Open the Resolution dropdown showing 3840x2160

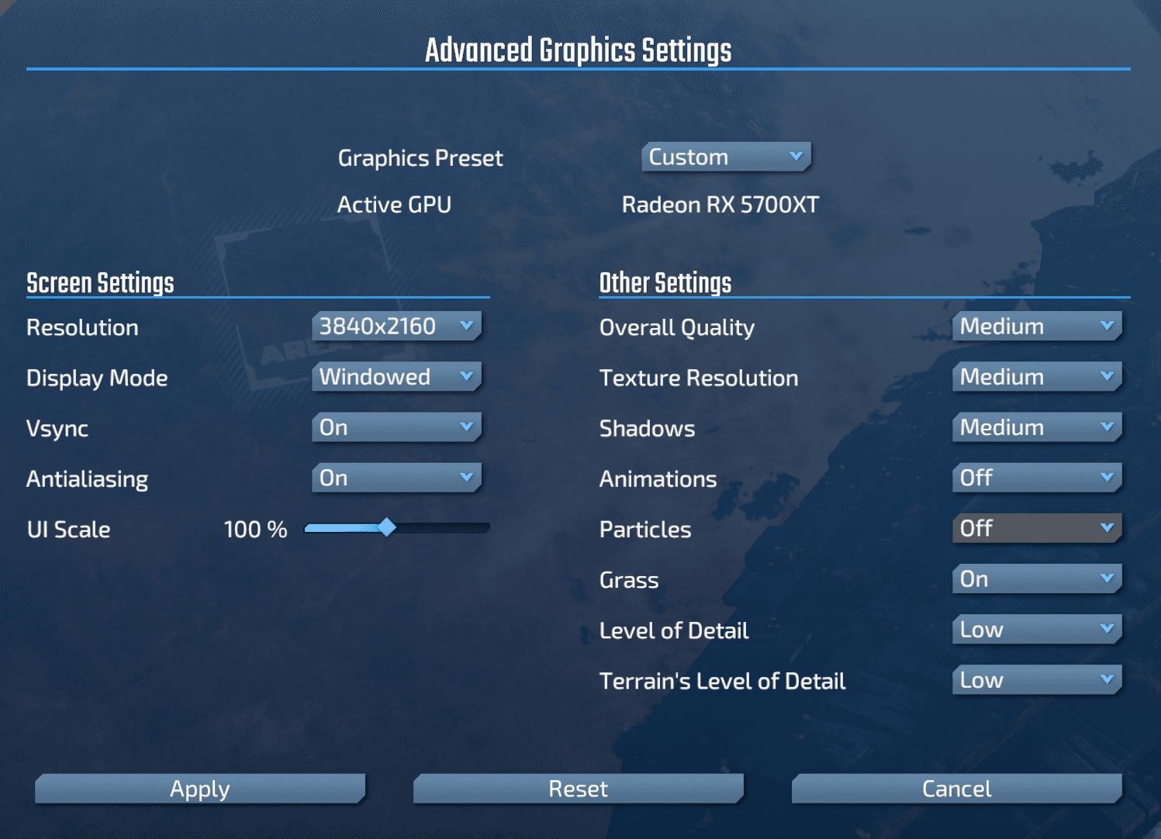396,326
